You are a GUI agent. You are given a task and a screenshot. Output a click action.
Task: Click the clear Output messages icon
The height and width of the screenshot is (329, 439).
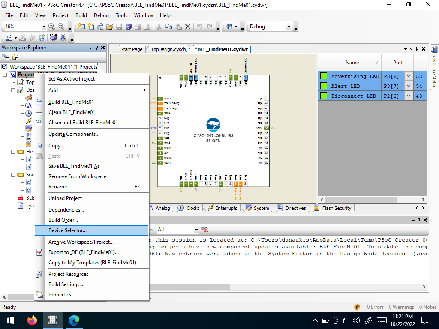(204, 230)
